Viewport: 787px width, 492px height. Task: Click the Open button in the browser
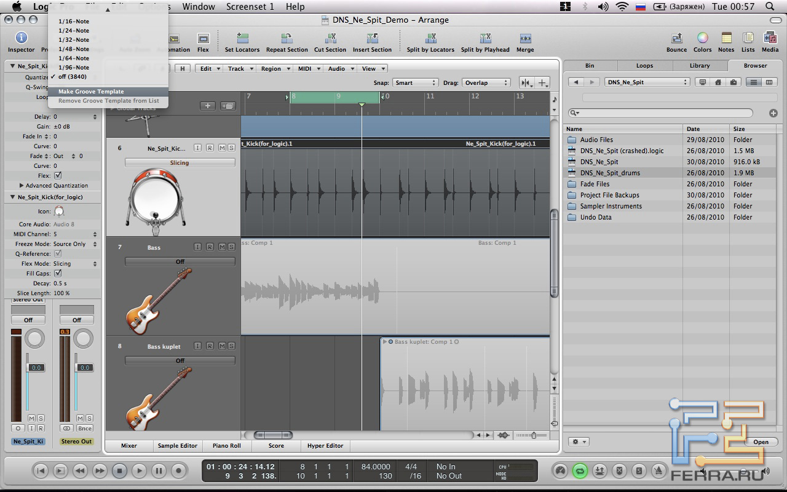[761, 442]
